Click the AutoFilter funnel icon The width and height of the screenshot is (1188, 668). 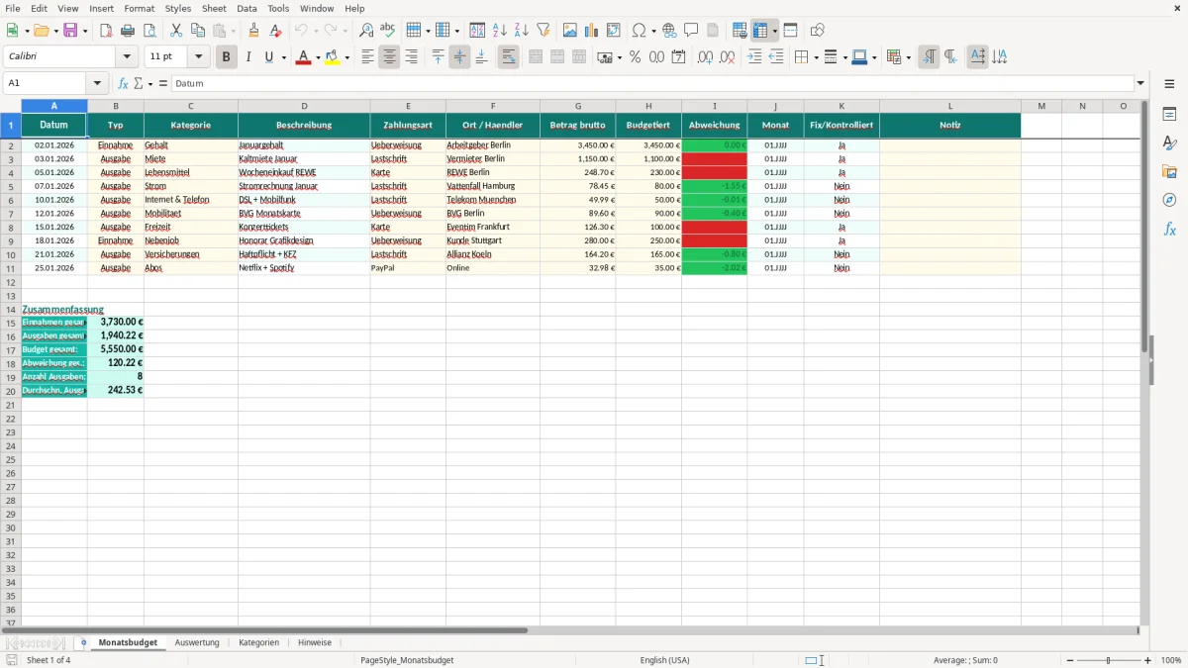click(544, 31)
